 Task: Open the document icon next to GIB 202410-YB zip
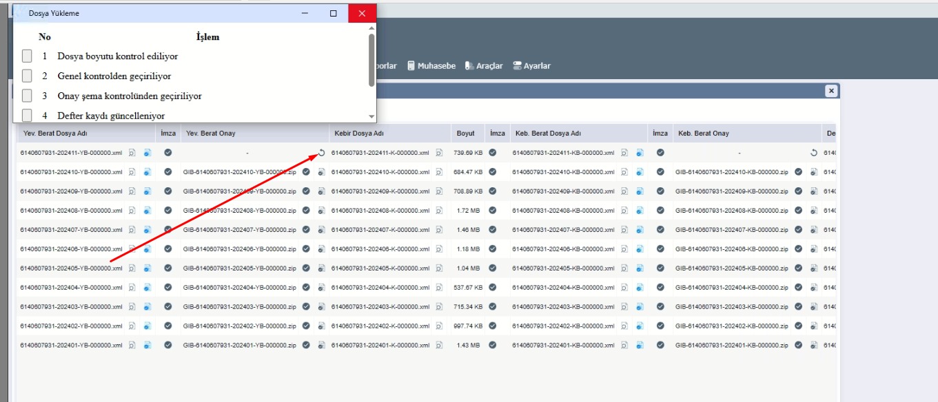pyautogui.click(x=321, y=172)
